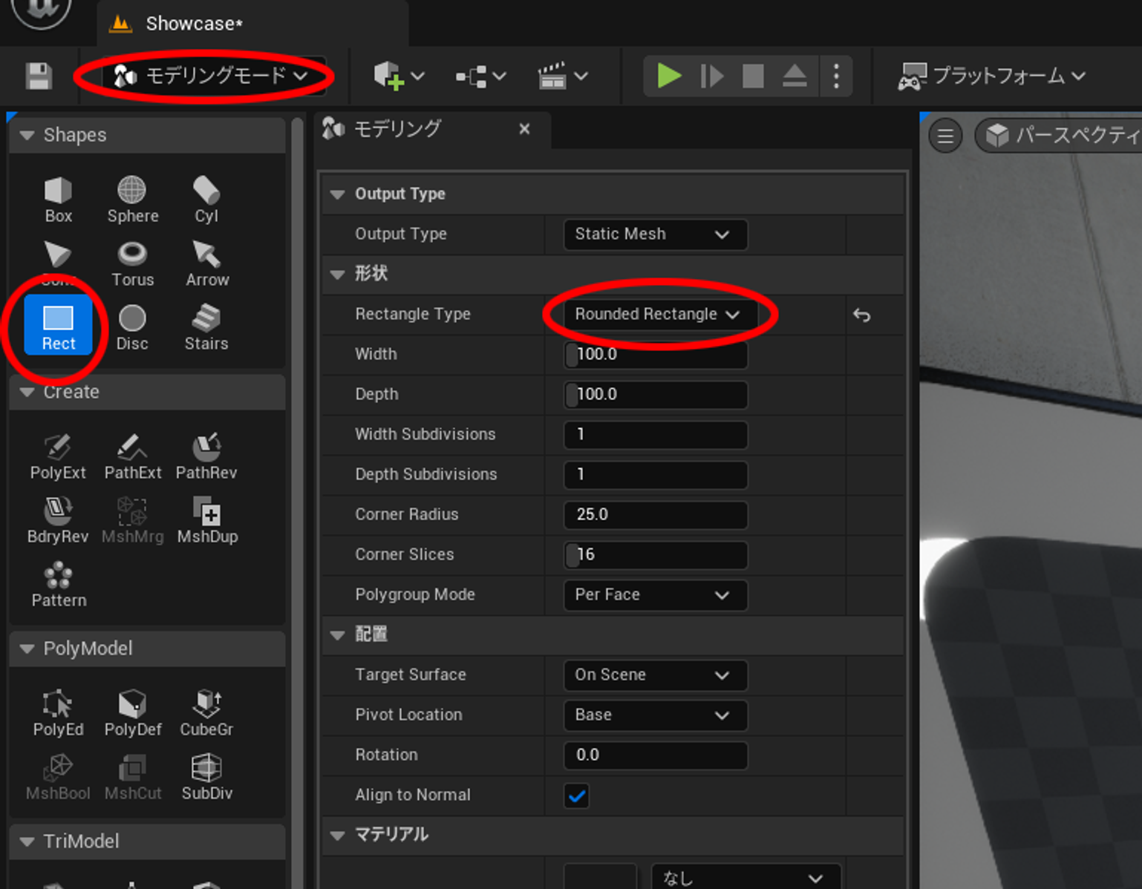Click the eject button
This screenshot has width=1142, height=889.
794,76
